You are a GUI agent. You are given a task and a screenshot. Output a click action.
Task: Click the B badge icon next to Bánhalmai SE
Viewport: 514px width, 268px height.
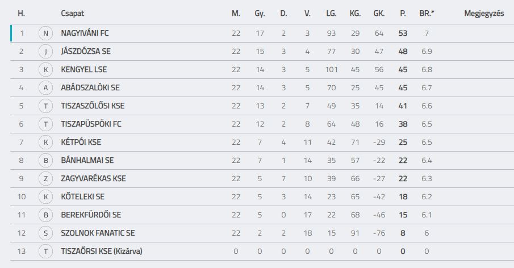45,160
